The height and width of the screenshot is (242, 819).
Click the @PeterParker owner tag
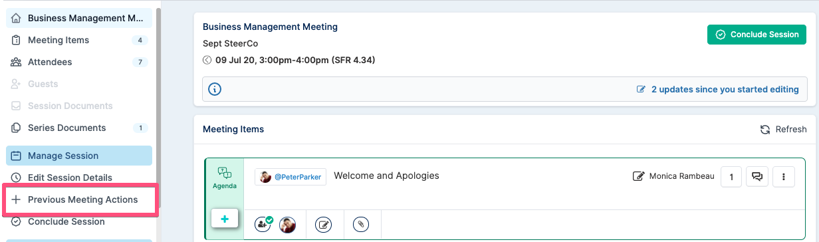[x=291, y=177]
